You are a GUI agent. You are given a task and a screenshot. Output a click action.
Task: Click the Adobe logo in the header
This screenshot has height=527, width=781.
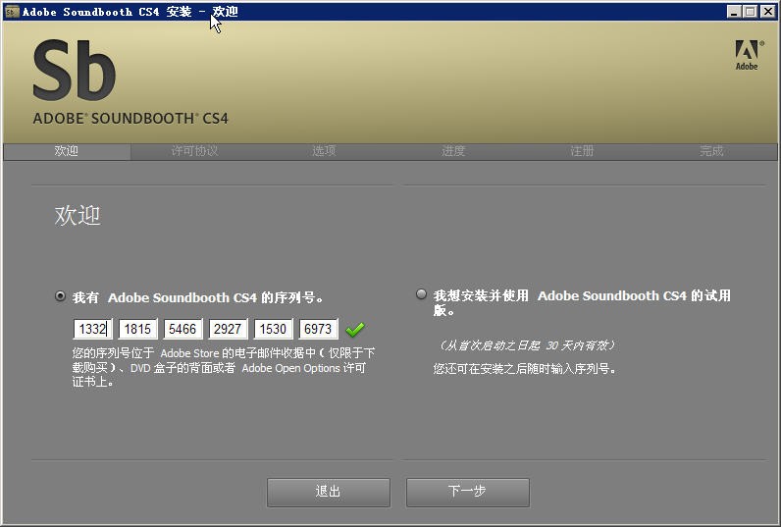pyautogui.click(x=747, y=55)
